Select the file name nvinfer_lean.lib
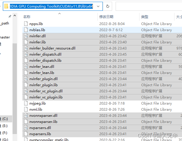Screen dimensions: 182x141 pyautogui.click(x=42, y=73)
